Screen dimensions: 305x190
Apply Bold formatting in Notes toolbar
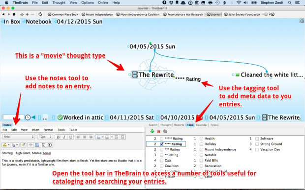58,137
